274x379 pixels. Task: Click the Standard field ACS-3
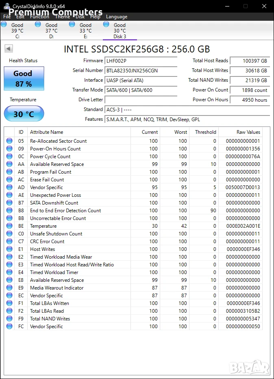[x=187, y=110]
